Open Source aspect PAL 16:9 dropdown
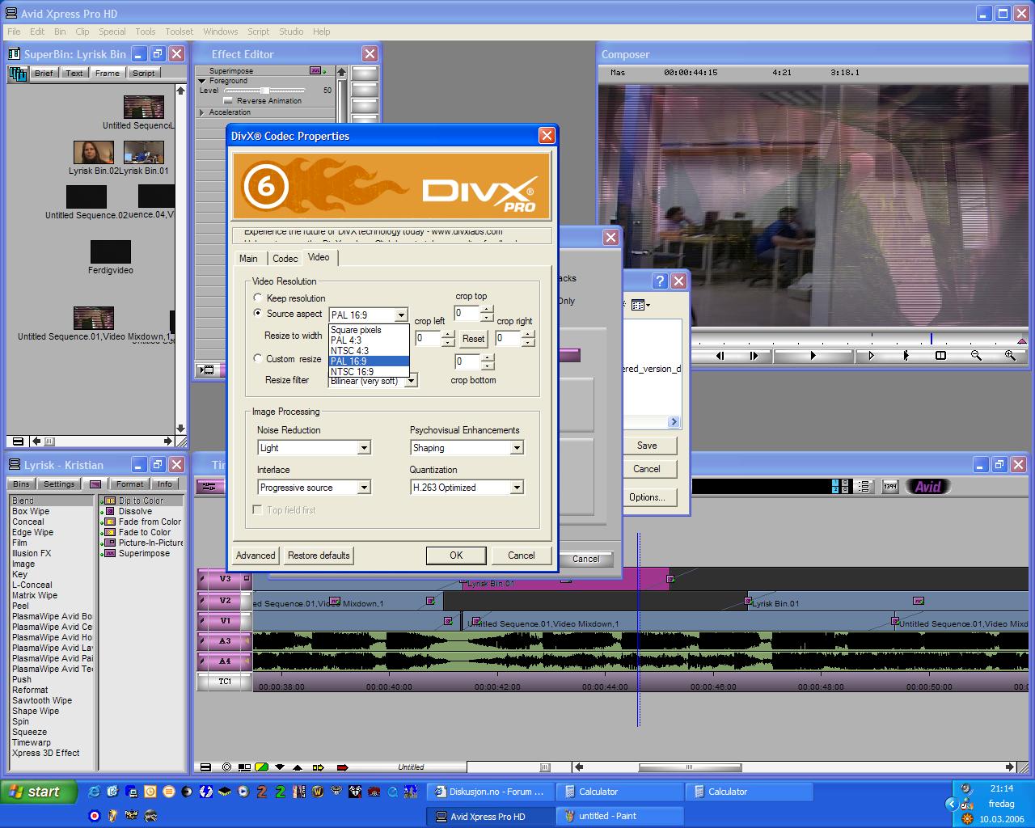Image resolution: width=1035 pixels, height=828 pixels. click(401, 315)
